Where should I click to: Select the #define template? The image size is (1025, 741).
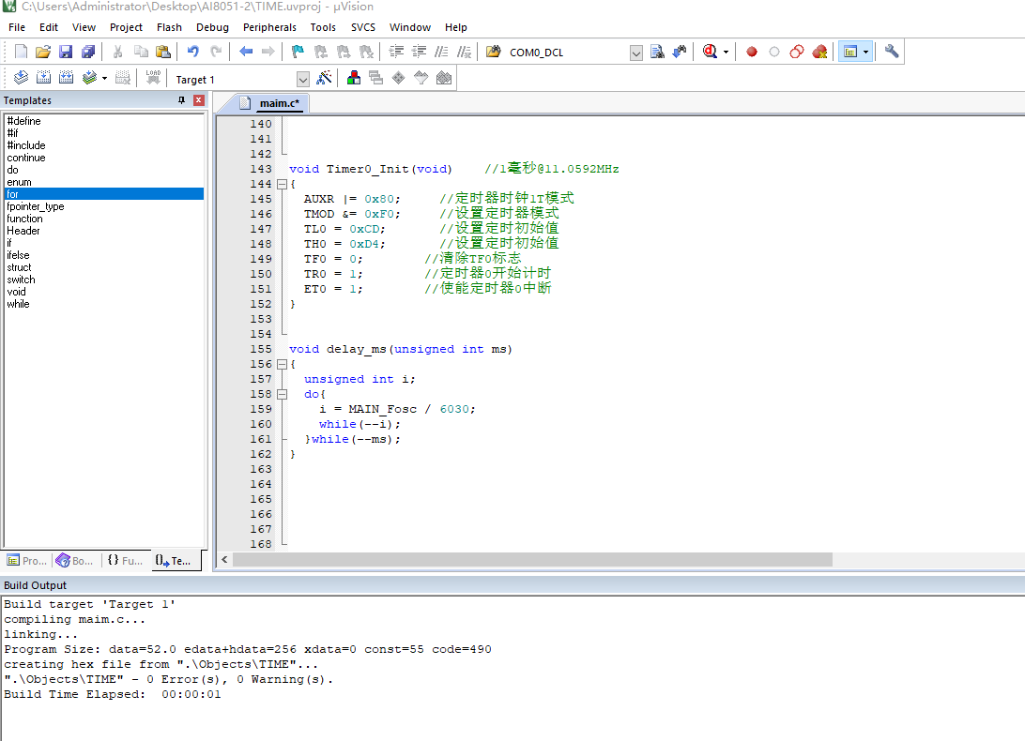coord(24,121)
